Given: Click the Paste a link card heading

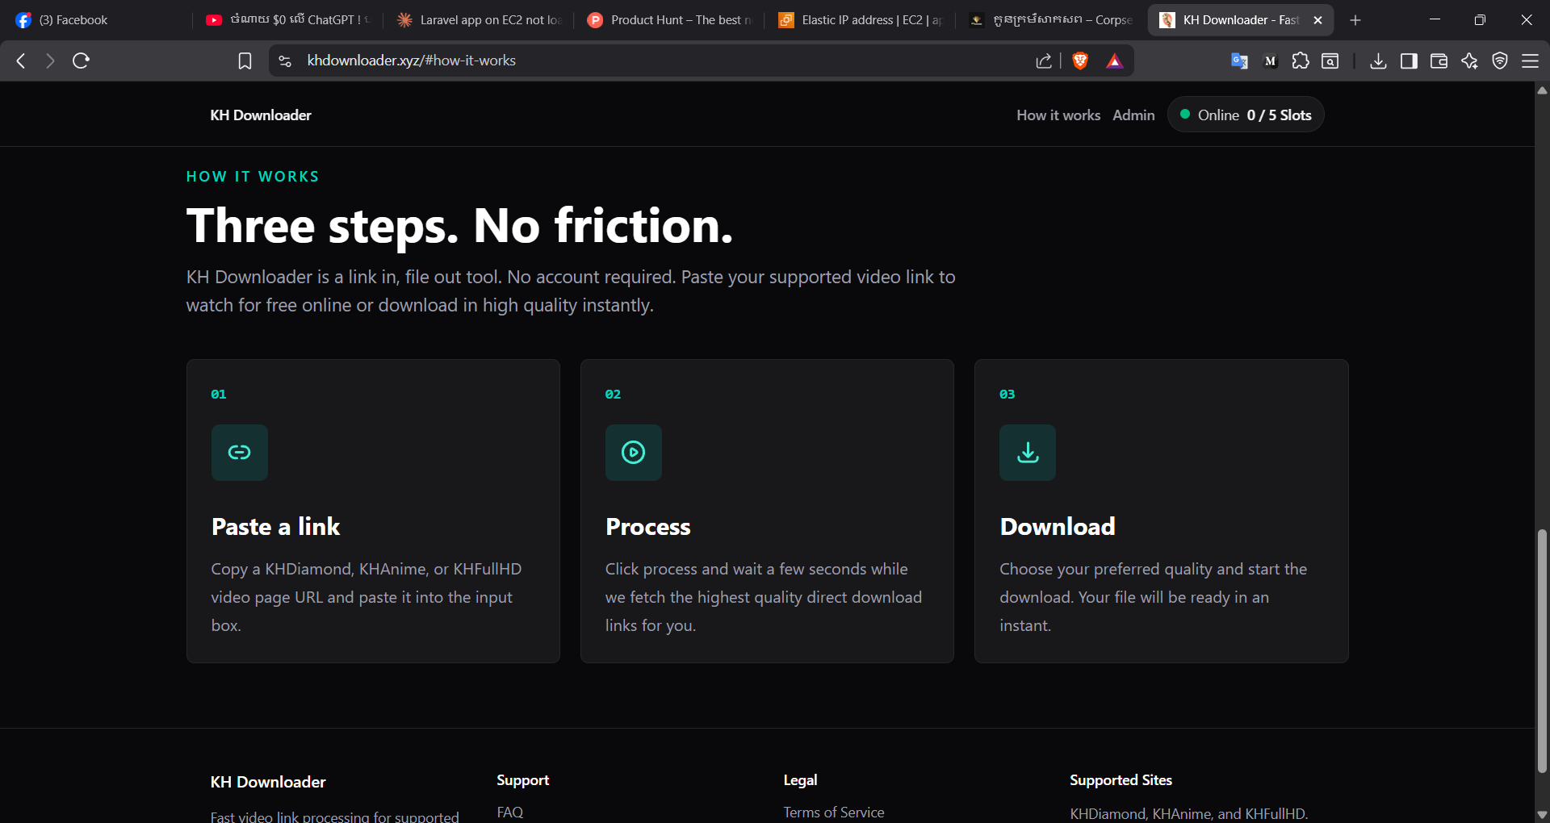Looking at the screenshot, I should pyautogui.click(x=275, y=527).
